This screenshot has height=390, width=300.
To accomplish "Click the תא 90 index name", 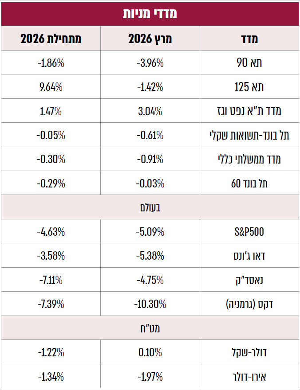I will [x=249, y=63].
